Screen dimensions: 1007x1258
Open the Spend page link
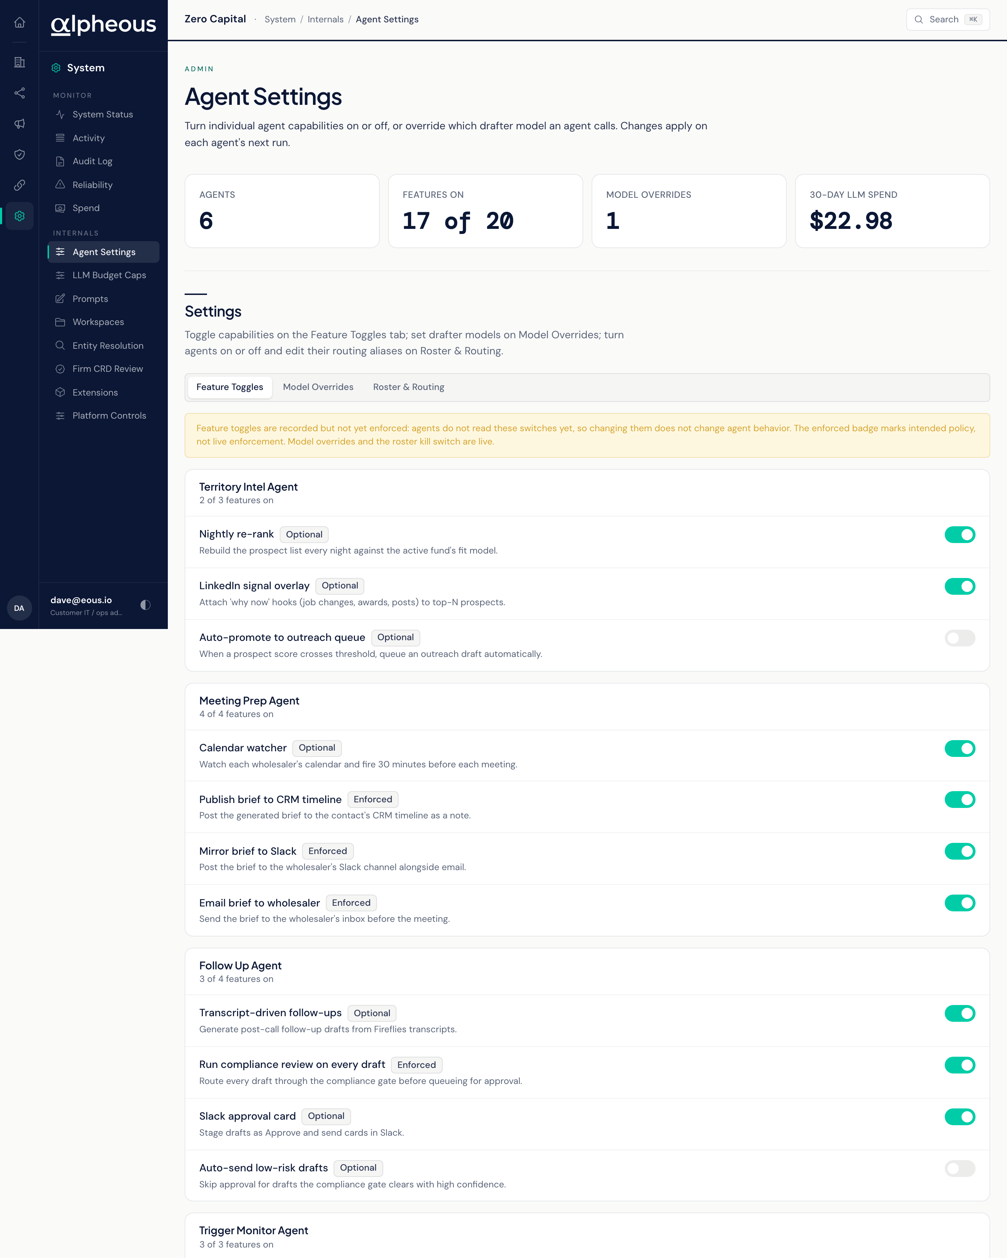pos(103,208)
